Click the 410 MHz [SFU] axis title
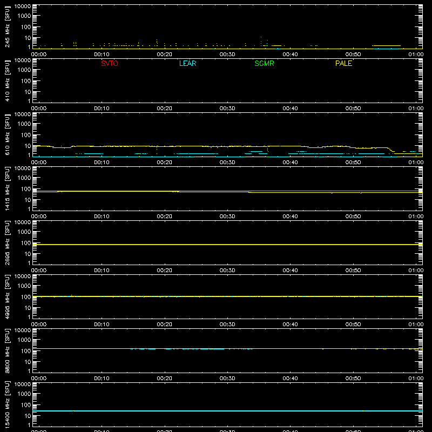 coord(7,80)
